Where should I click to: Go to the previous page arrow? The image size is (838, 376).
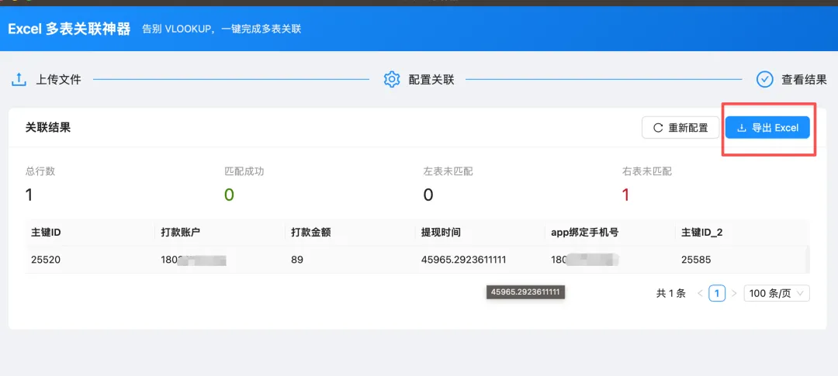pos(700,293)
